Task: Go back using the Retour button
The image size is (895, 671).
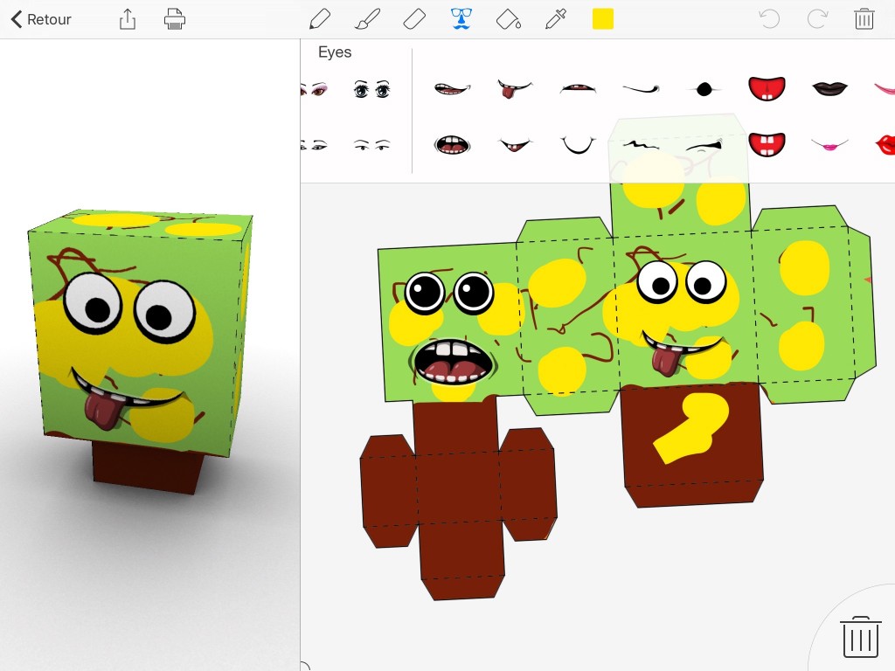Action: [x=41, y=19]
